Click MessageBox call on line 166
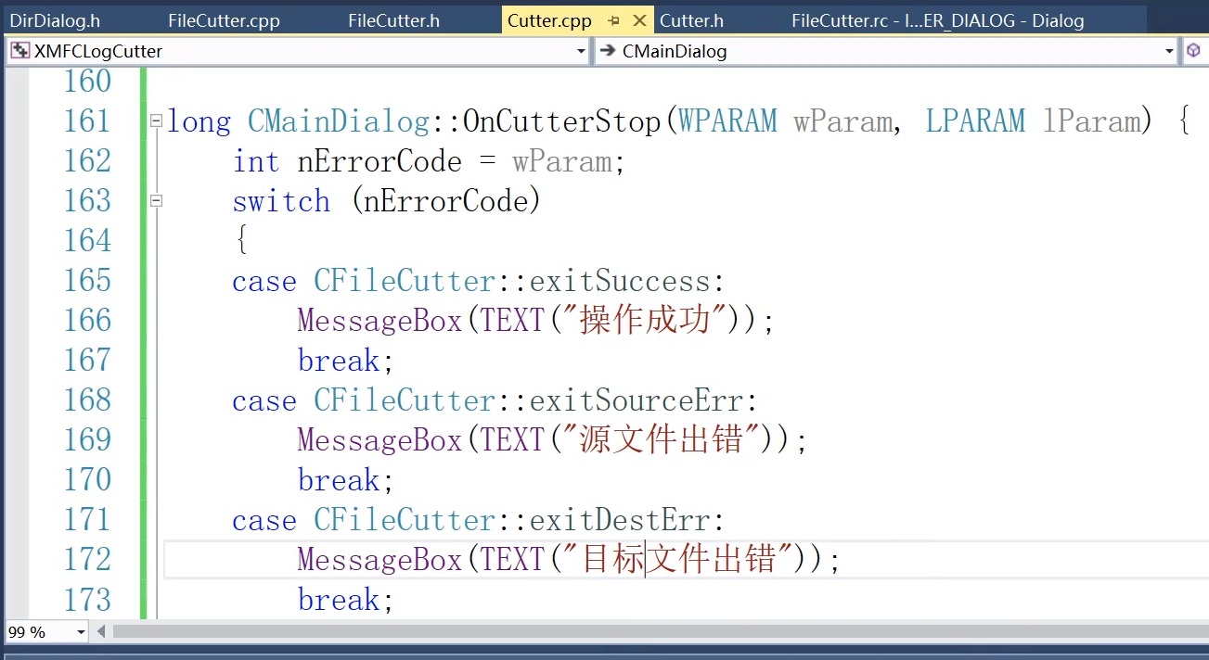1209x660 pixels. point(379,321)
